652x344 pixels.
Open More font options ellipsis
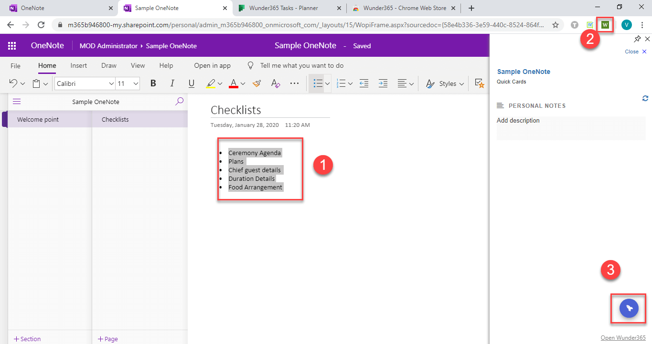(x=294, y=83)
